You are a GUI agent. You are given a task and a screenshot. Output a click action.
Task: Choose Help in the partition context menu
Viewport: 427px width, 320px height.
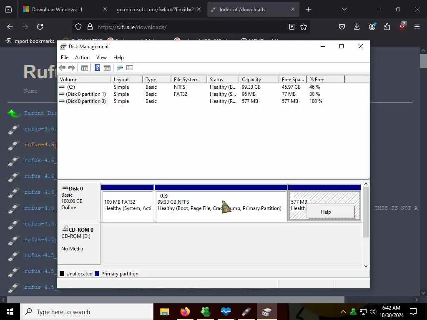click(x=330, y=212)
